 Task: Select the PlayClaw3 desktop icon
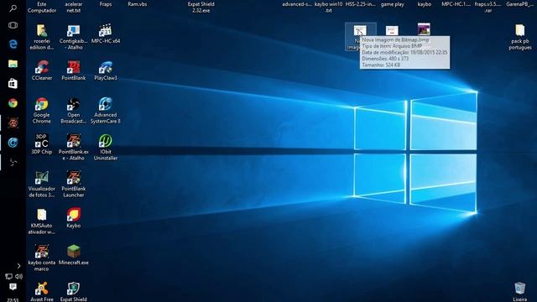[x=106, y=70]
